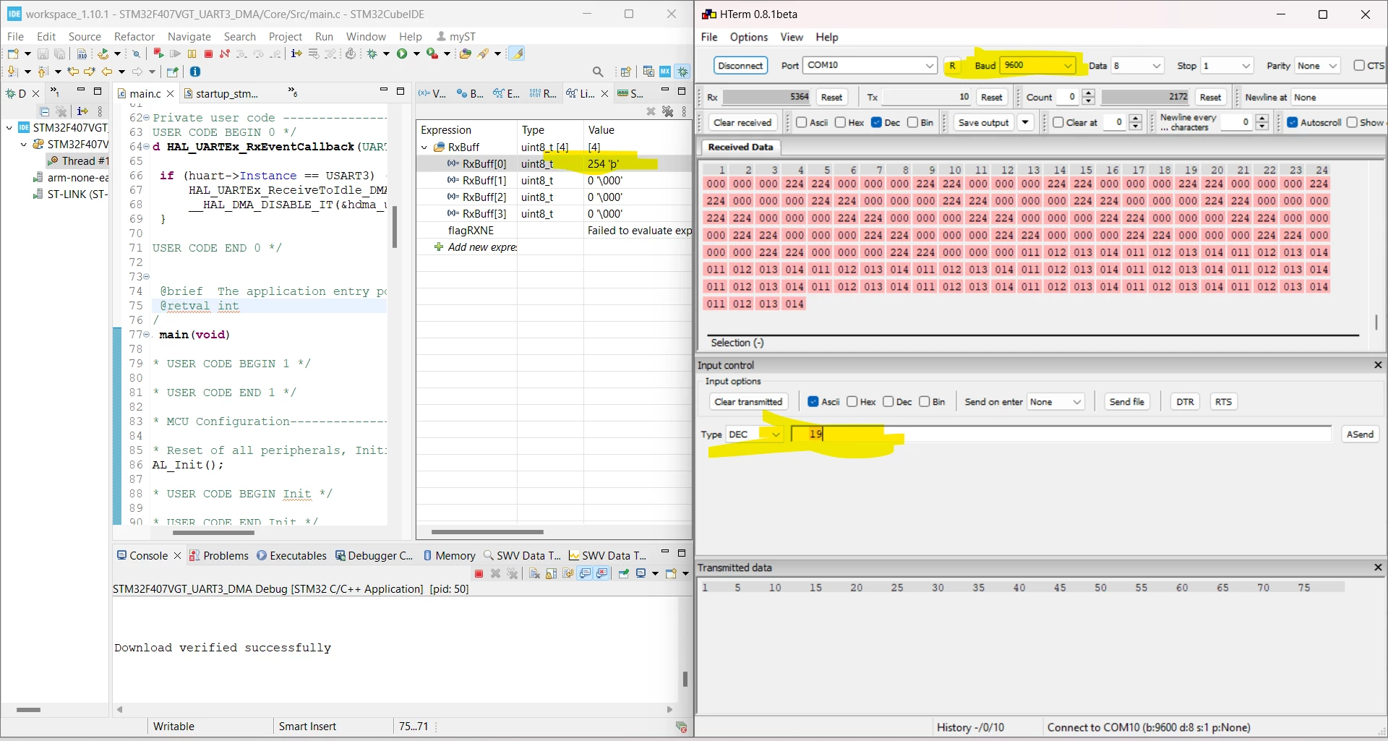Enable the Clear at checkbox
This screenshot has width=1388, height=741.
coord(1058,122)
